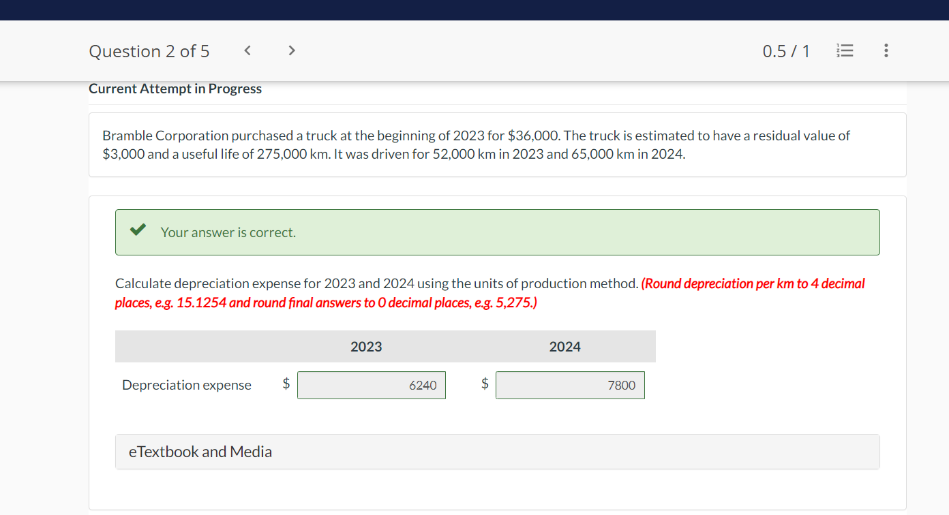Click the 2024 column header
Screen dimensions: 949x515
[x=565, y=347]
